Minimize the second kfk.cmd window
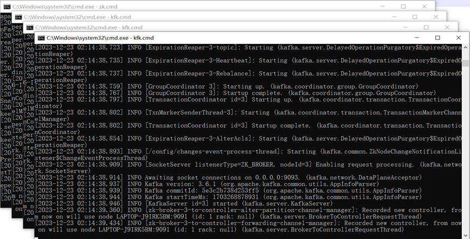This screenshot has height=239, width=470. (394, 17)
